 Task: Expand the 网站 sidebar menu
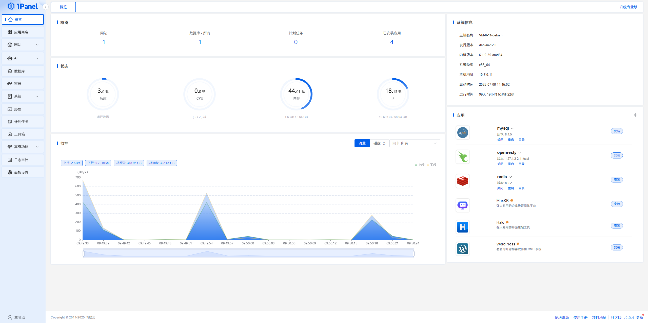coord(23,45)
